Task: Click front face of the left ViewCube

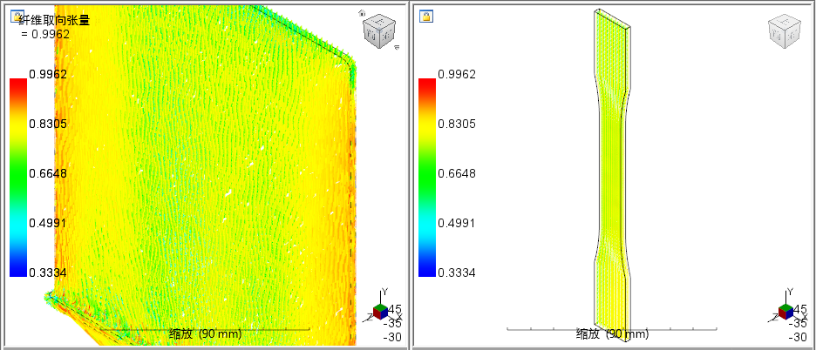Action: (372, 36)
